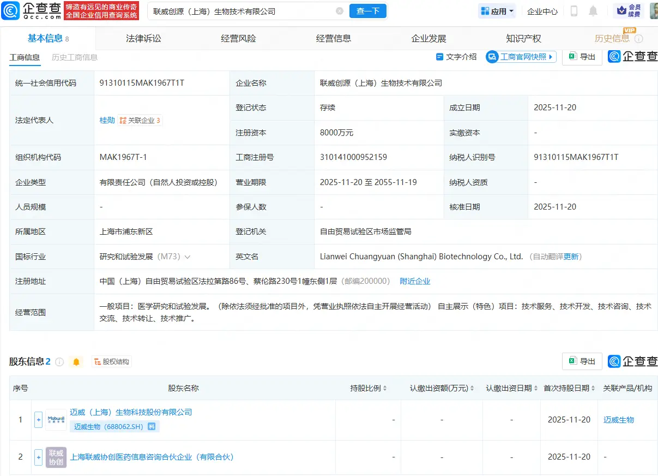Expand first shareholder row with plus button
This screenshot has height=476, width=658.
(38, 420)
